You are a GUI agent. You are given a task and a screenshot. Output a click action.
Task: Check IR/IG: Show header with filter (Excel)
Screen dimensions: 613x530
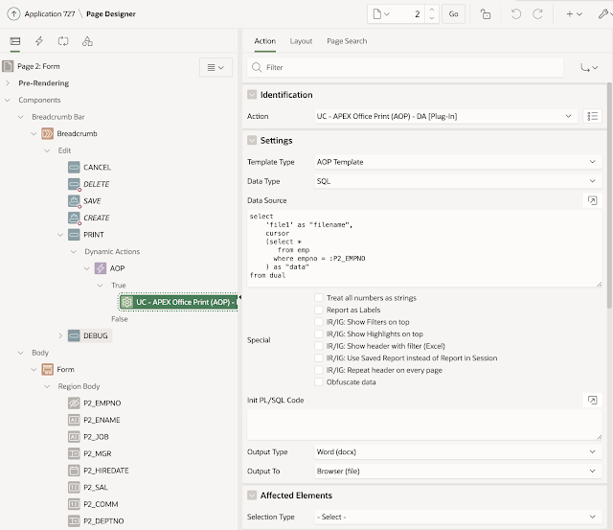pos(319,346)
